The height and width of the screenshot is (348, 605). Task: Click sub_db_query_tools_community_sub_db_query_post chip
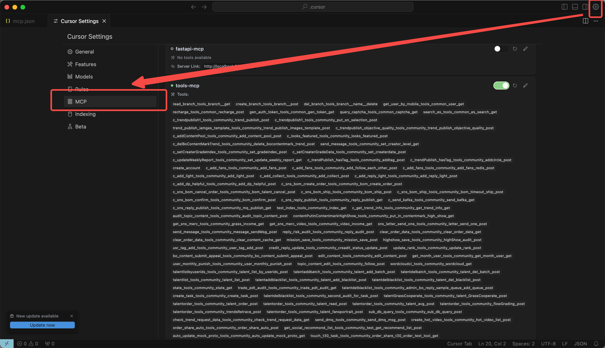tap(416, 312)
